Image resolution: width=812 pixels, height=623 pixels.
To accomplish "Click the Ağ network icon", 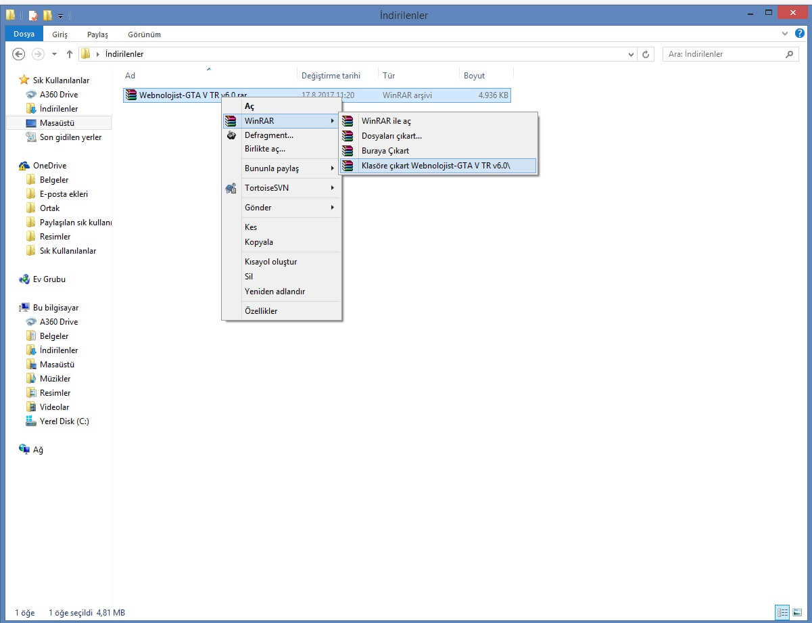I will coord(24,450).
